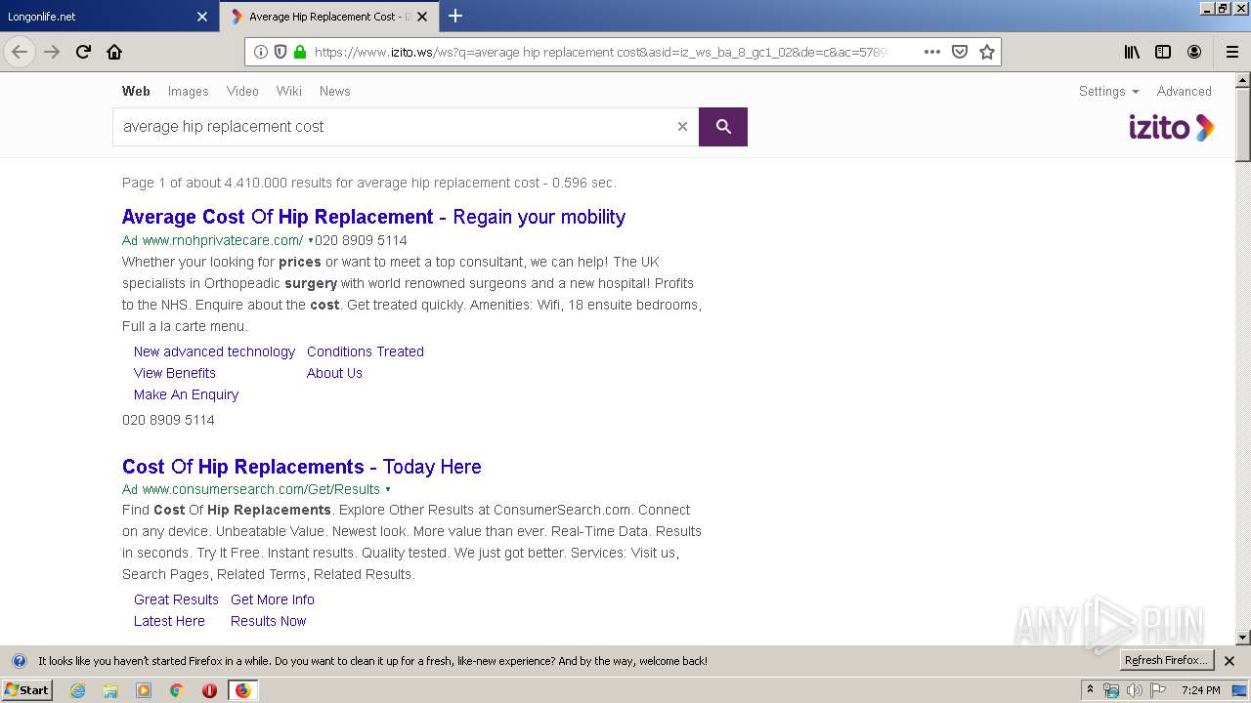Click the Refresh Firefox button

(x=1166, y=661)
